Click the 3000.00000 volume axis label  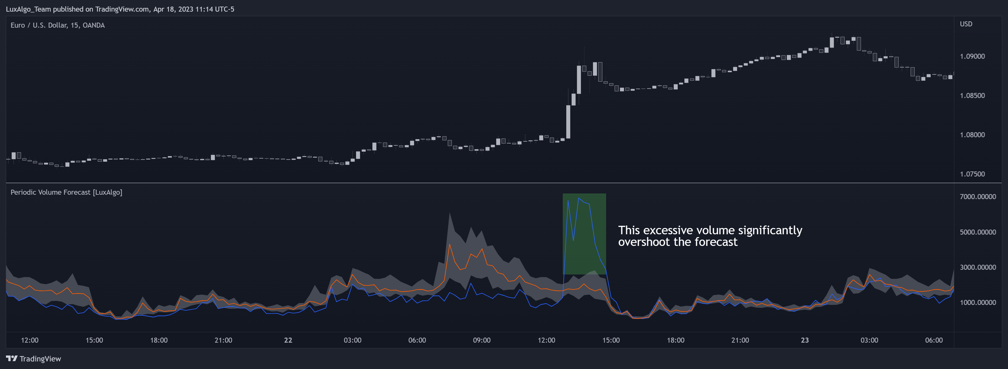pyautogui.click(x=978, y=267)
